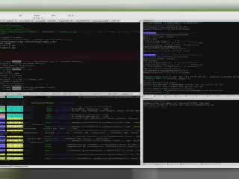Open the third menu in the menu bar
The width and height of the screenshot is (239, 179).
pos(53,15)
